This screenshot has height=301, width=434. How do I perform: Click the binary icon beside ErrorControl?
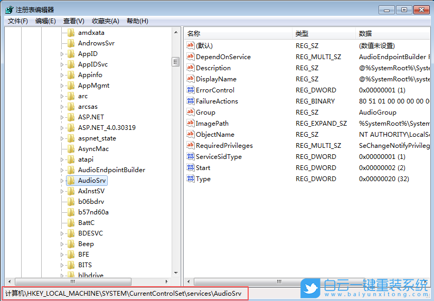191,90
